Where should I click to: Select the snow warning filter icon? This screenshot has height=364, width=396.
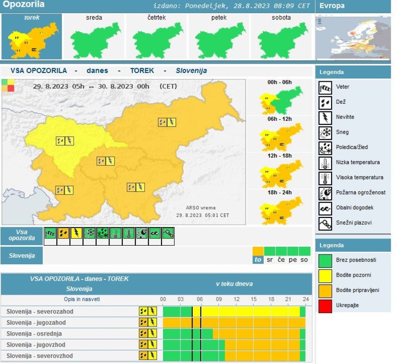[89, 234]
